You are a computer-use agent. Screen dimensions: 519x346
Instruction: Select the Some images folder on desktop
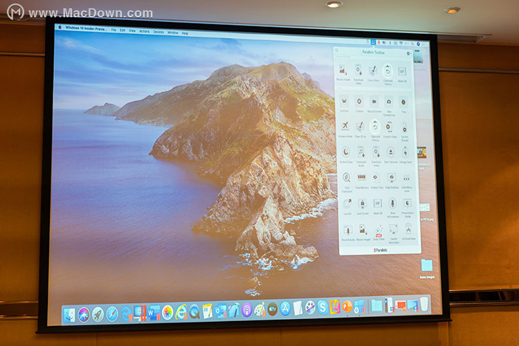point(427,269)
